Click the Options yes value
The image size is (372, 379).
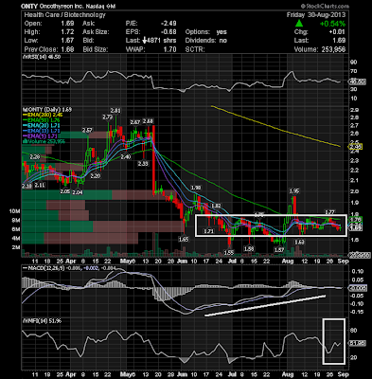click(x=221, y=32)
